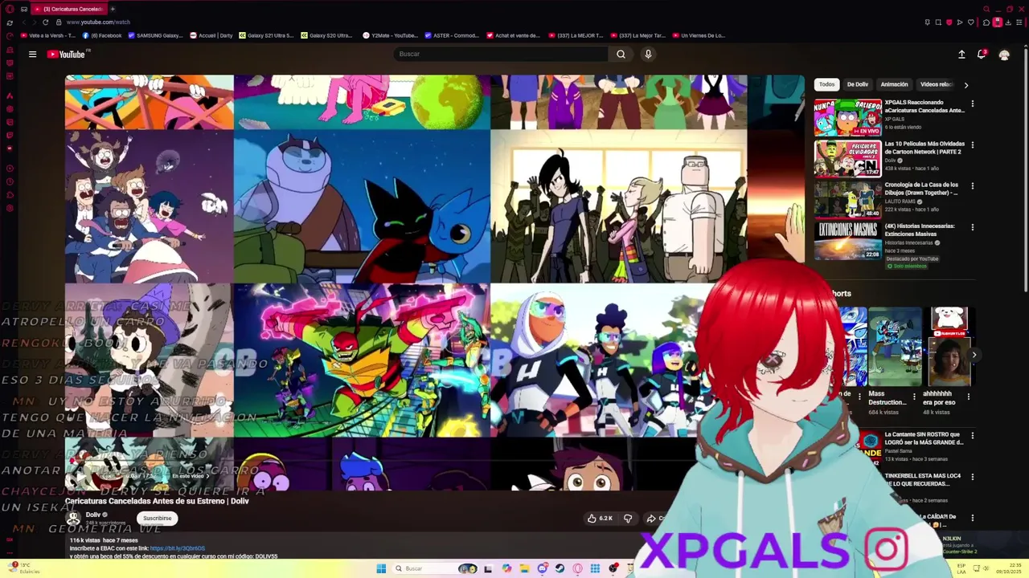Image resolution: width=1029 pixels, height=578 pixels.
Task: Select the Todos filter chip
Action: (x=827, y=84)
